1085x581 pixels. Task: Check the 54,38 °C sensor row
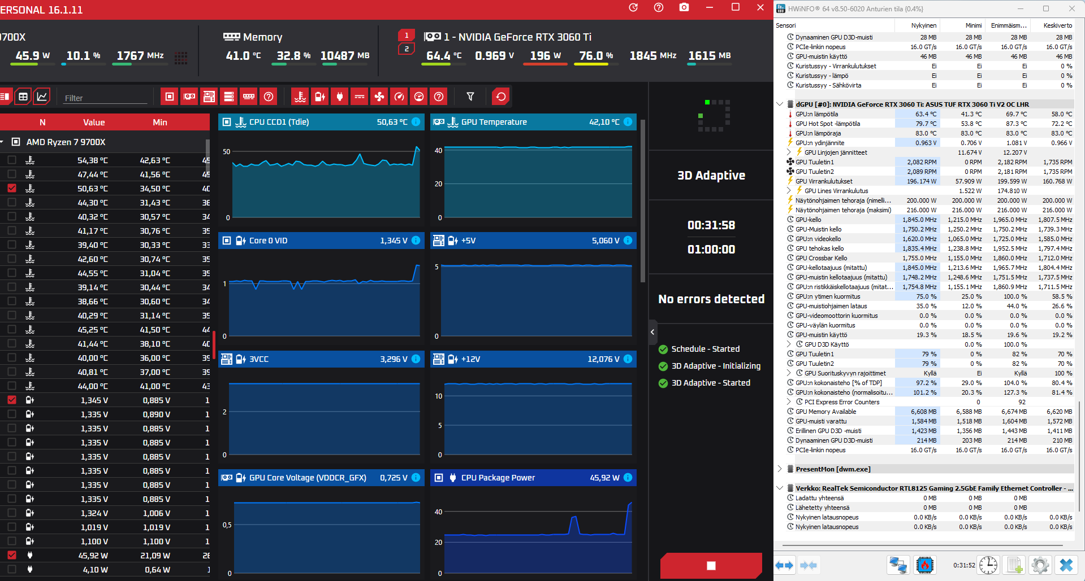(12, 160)
